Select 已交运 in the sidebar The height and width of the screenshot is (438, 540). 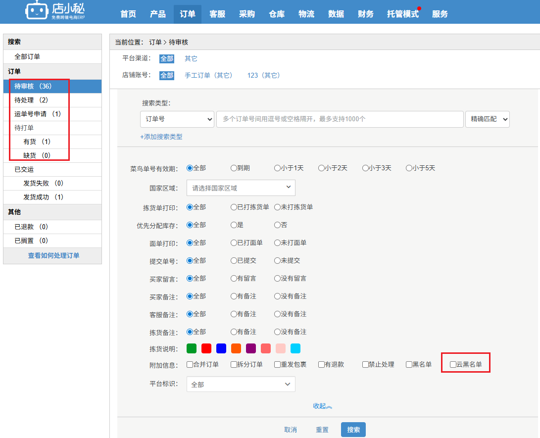52,169
